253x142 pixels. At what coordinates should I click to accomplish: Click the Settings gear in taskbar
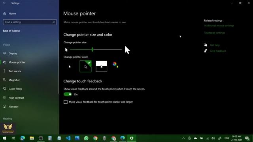tap(132, 138)
